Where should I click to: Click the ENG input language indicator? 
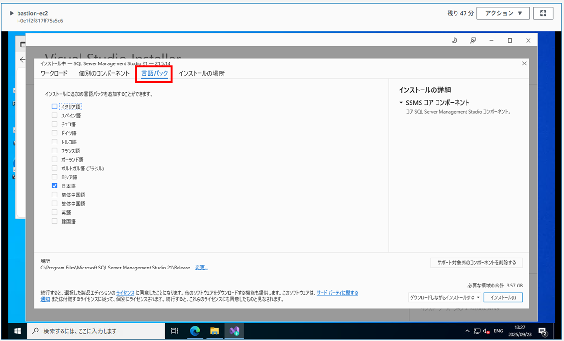pos(499,331)
